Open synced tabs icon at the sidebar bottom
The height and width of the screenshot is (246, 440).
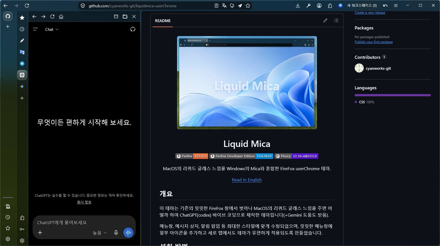8,207
